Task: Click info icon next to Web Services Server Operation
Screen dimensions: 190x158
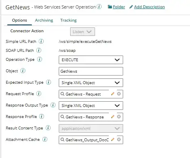Action: [99, 7]
